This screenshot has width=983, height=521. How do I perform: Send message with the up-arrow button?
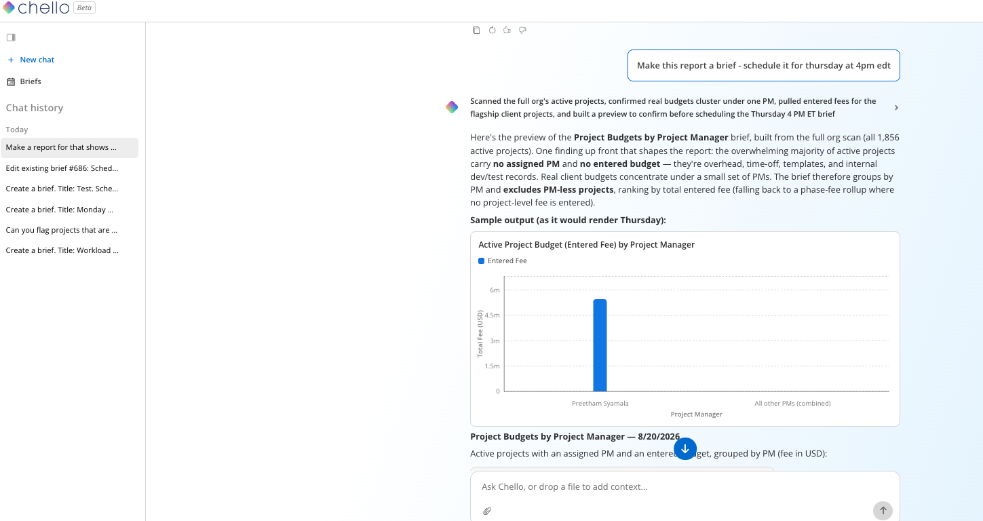coord(883,511)
